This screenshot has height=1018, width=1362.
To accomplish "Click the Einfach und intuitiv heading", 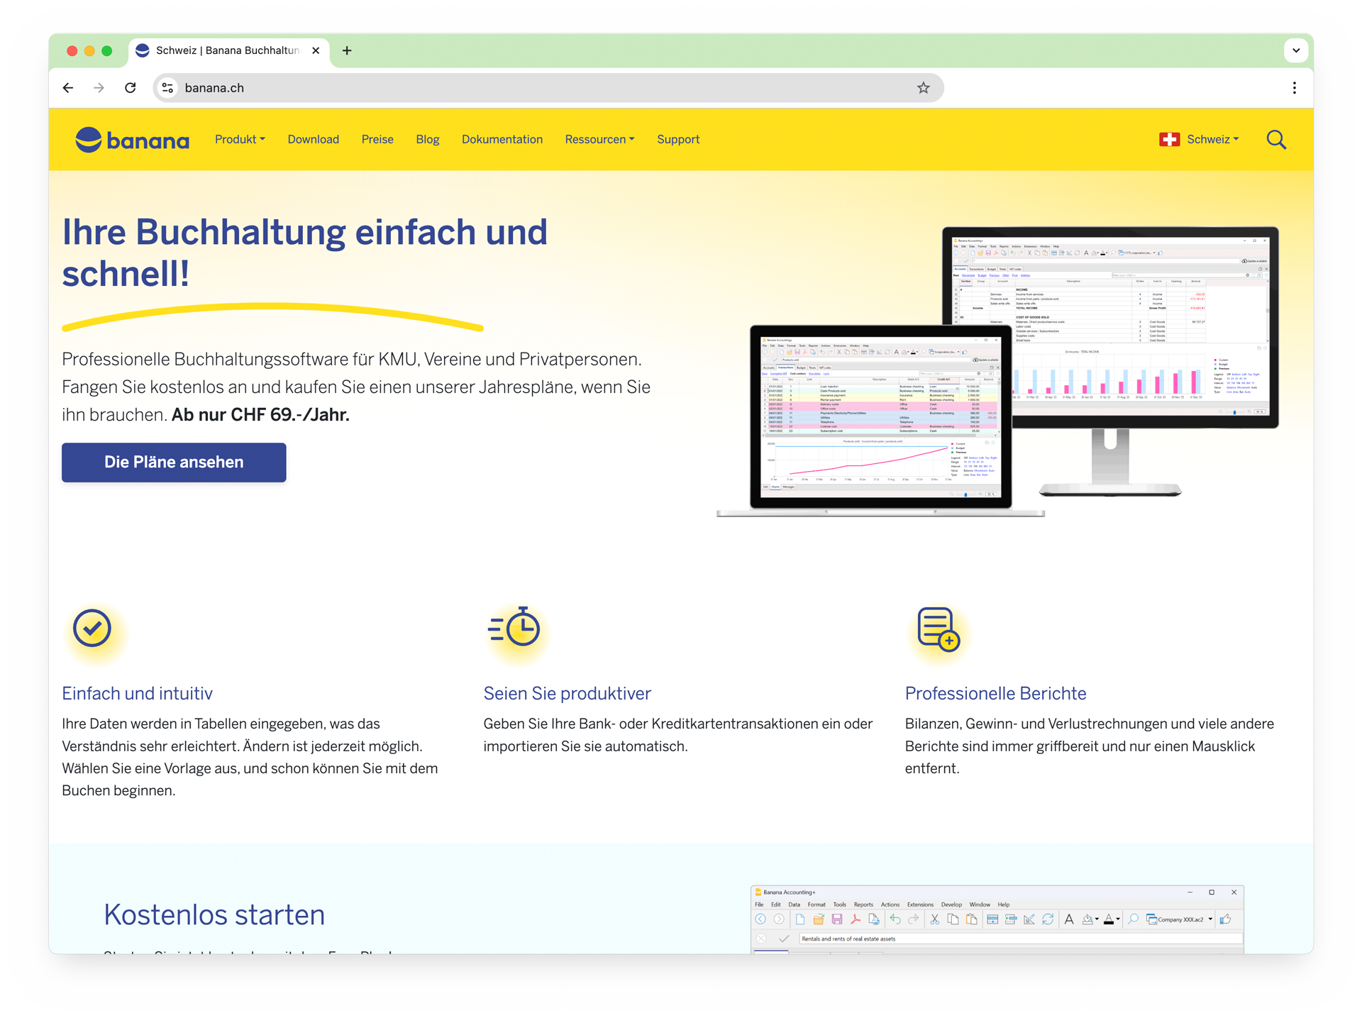I will (x=137, y=693).
